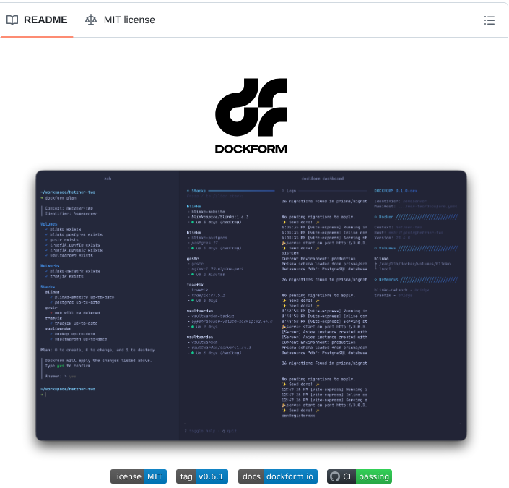
Task: Click the license MIT badge
Action: point(139,476)
